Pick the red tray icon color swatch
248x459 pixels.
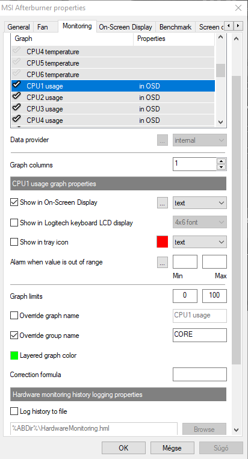[163, 242]
